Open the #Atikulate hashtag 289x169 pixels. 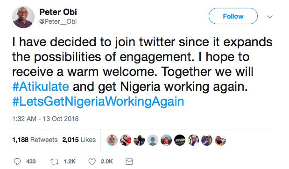(41, 87)
